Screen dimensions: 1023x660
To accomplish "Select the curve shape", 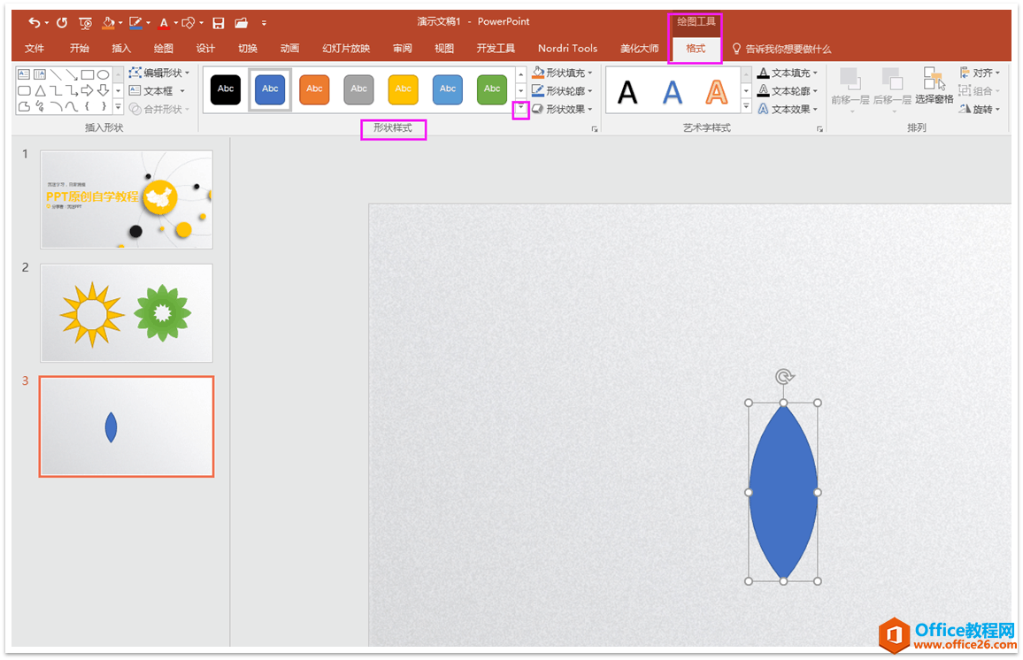I will (x=72, y=106).
